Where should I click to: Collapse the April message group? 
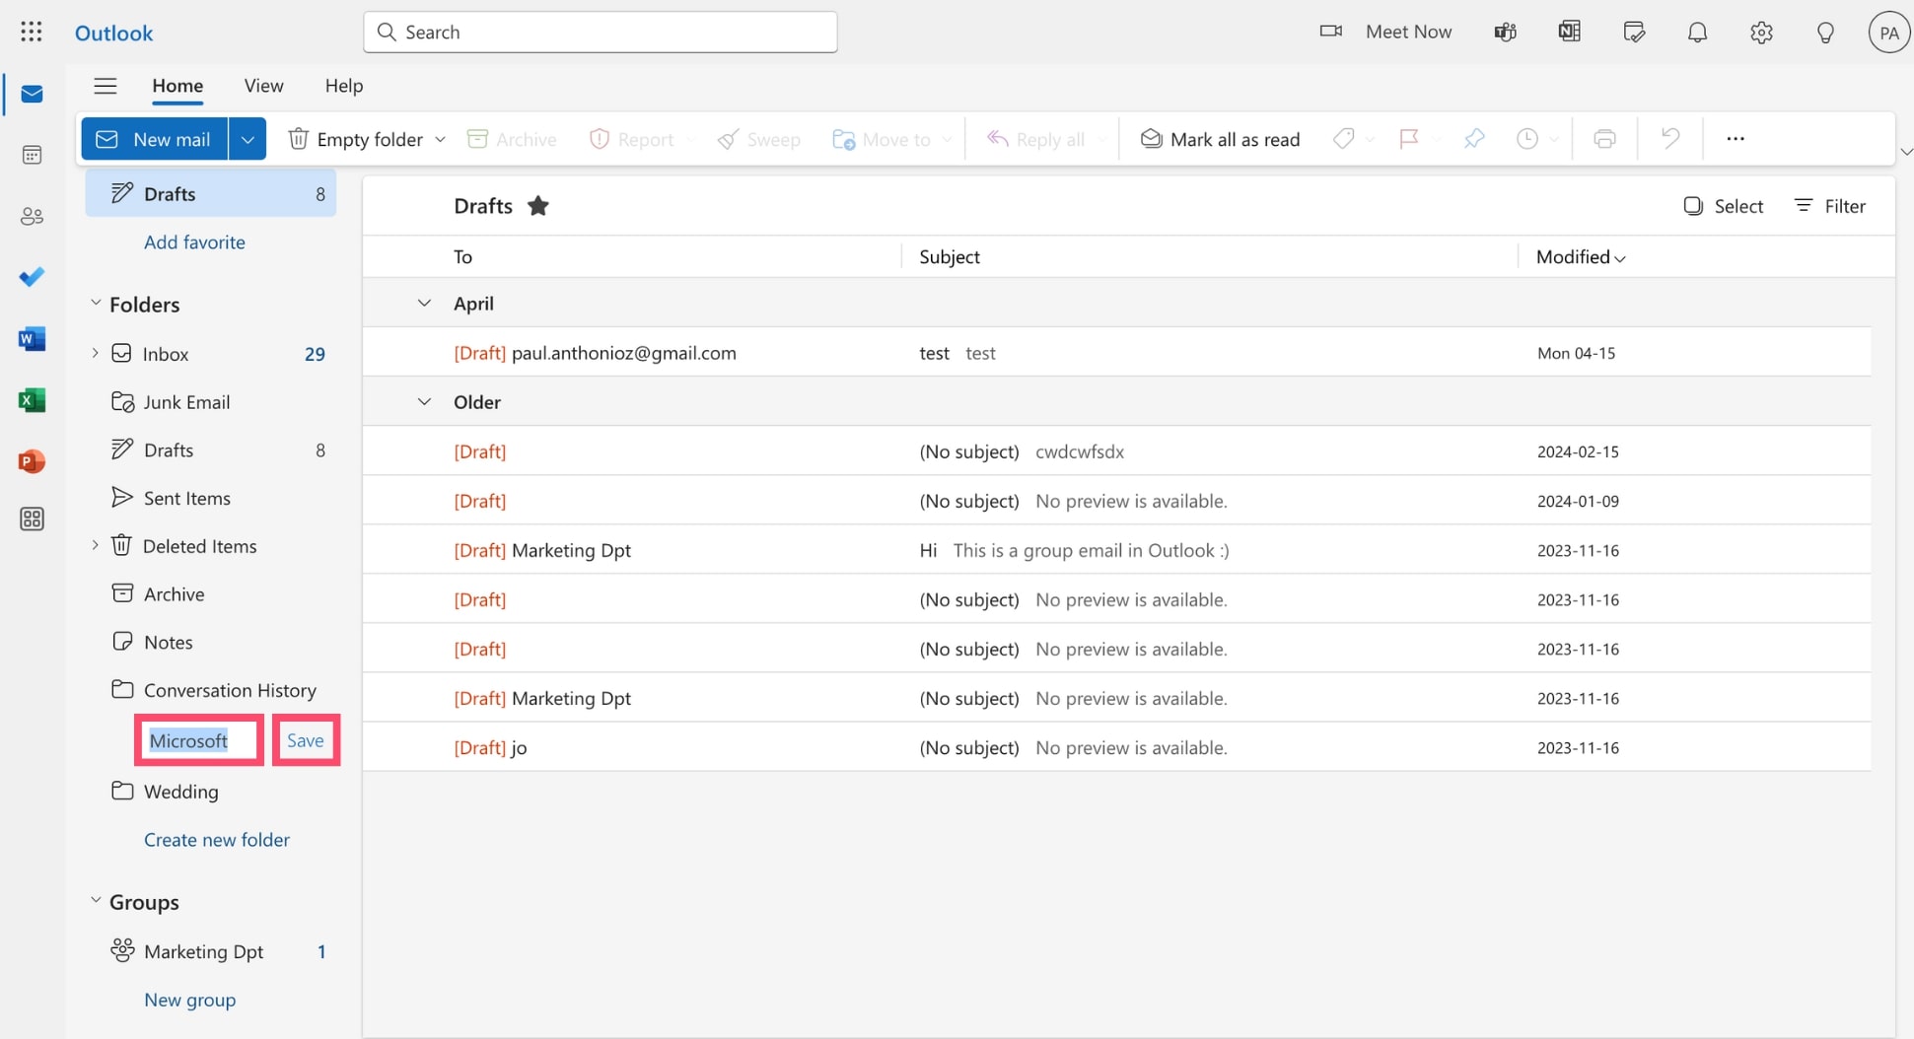point(424,303)
